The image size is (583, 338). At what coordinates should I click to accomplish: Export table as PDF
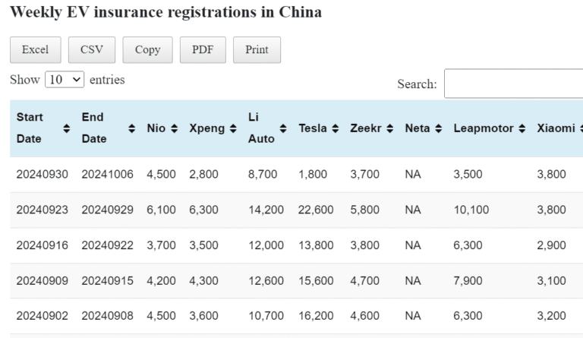(203, 50)
